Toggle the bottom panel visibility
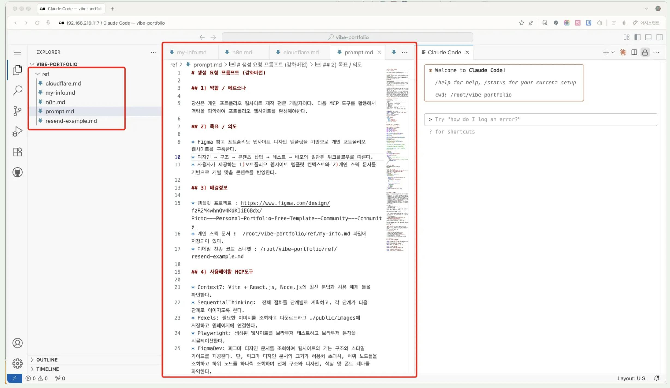670x388 pixels. coord(648,37)
